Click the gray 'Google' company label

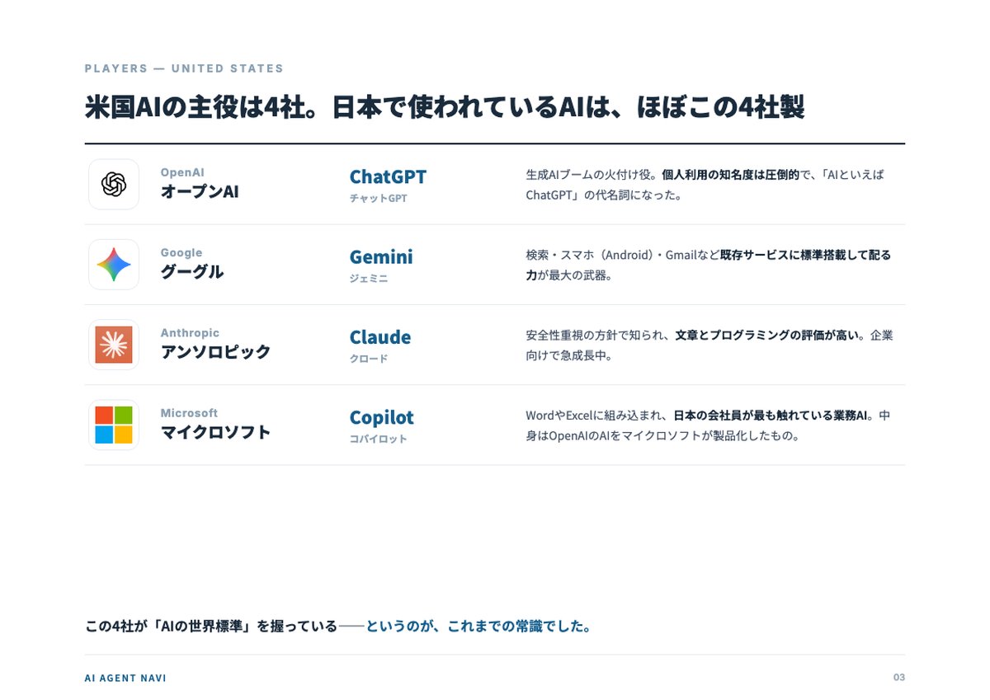click(x=181, y=253)
